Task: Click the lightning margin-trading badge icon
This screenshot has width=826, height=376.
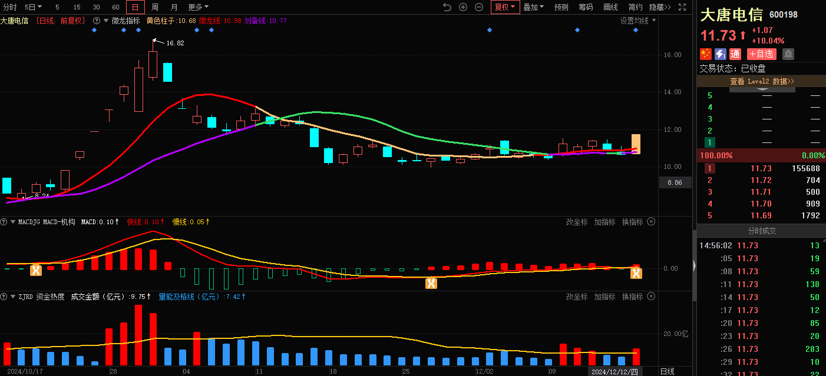Action: coord(721,54)
